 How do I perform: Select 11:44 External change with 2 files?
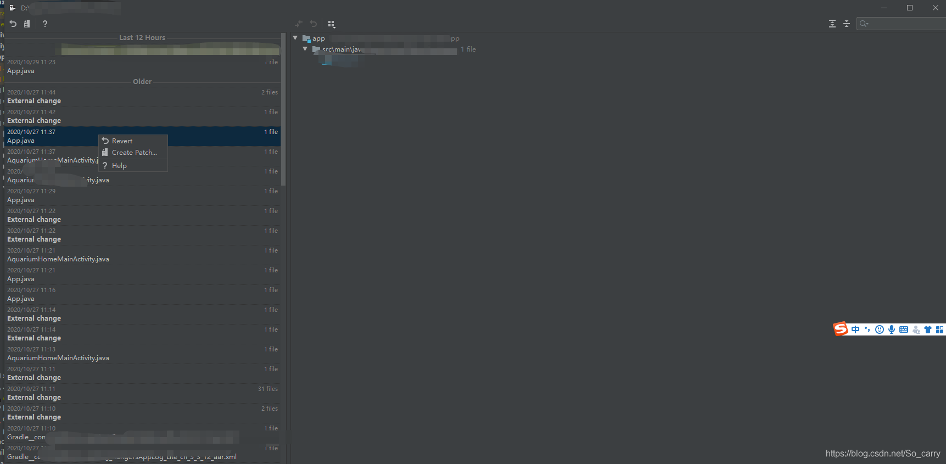(142, 97)
